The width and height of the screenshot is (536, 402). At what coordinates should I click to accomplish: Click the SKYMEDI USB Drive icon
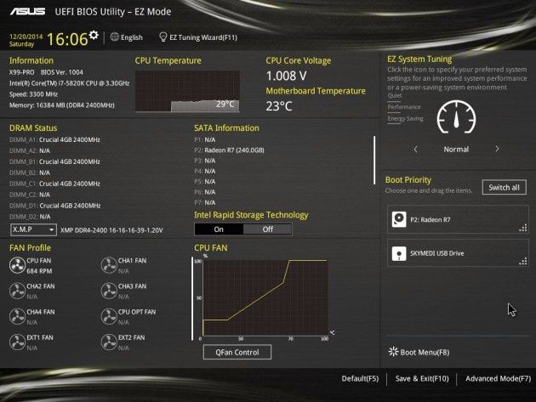pyautogui.click(x=399, y=253)
